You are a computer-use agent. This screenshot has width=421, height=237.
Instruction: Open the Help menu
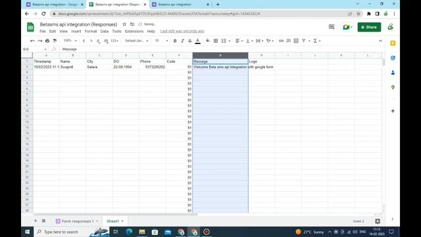(x=151, y=32)
